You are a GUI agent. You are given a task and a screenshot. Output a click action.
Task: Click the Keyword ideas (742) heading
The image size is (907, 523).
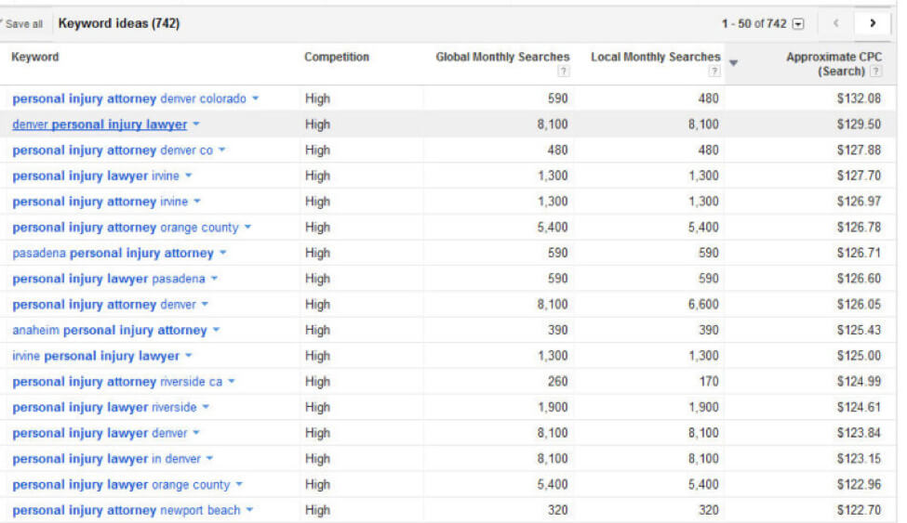click(x=119, y=24)
